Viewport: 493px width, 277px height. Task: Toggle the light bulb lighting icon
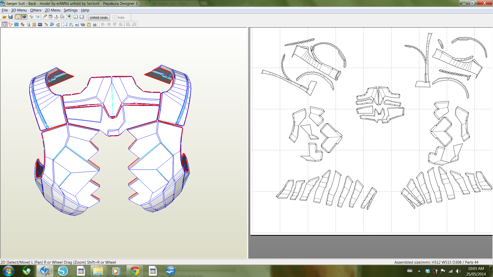[x=18, y=17]
